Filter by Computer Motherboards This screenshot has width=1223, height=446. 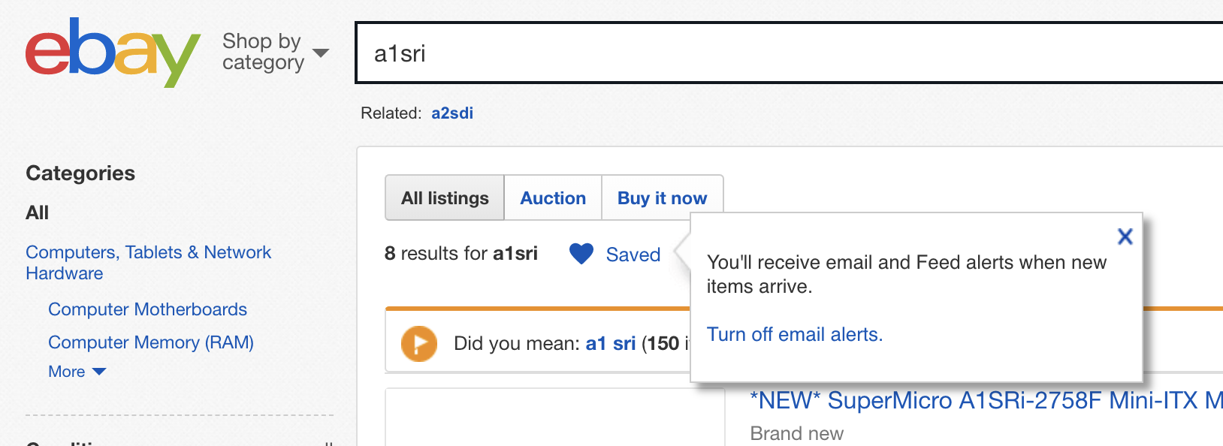coord(147,309)
